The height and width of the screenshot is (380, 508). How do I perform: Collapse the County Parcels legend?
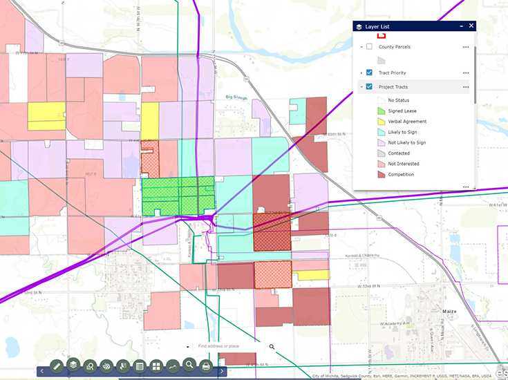[x=361, y=47]
